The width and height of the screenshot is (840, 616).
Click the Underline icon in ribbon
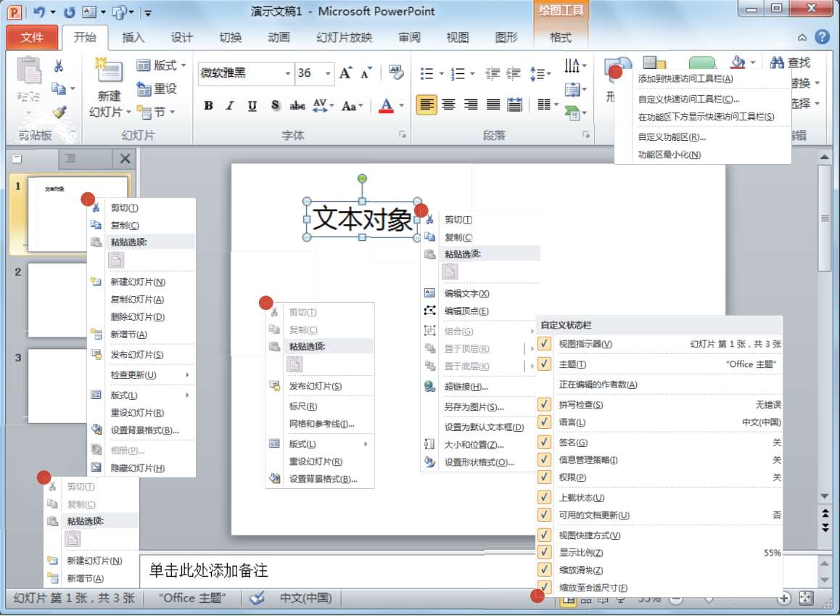tap(252, 106)
